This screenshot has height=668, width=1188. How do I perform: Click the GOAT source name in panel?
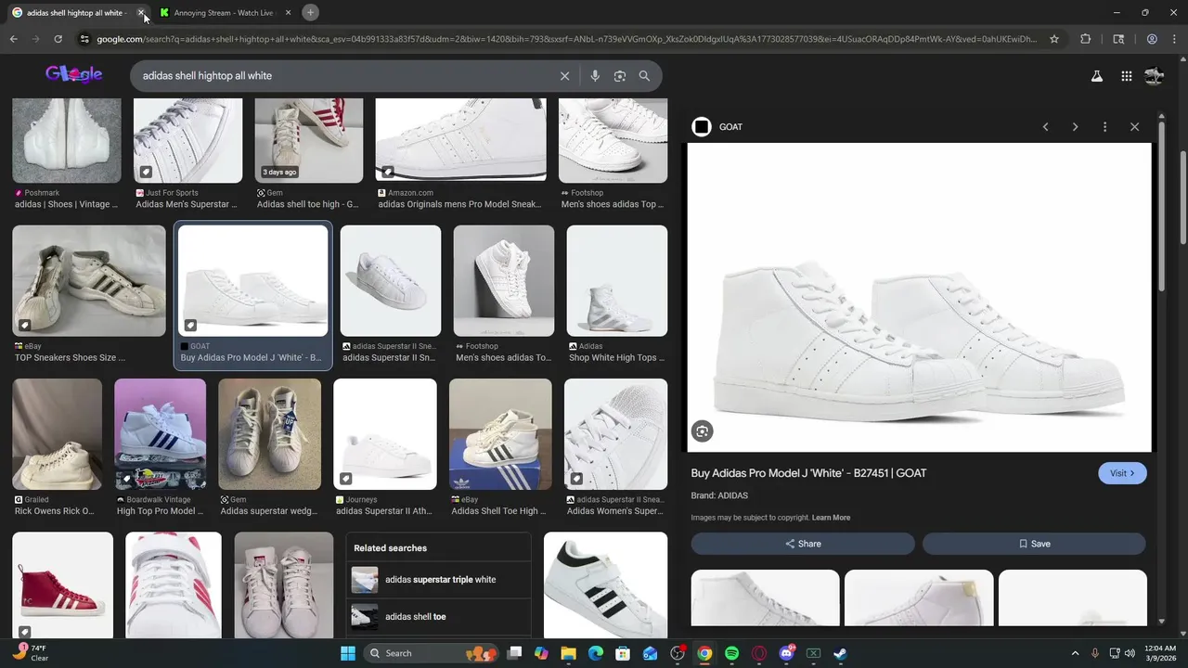coord(730,127)
